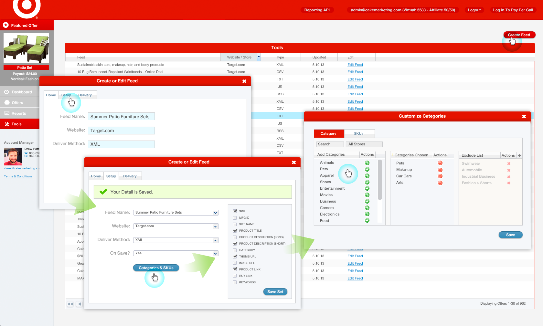543x326 pixels.
Task: Add the Apparel category with plus icon
Action: coord(367,176)
